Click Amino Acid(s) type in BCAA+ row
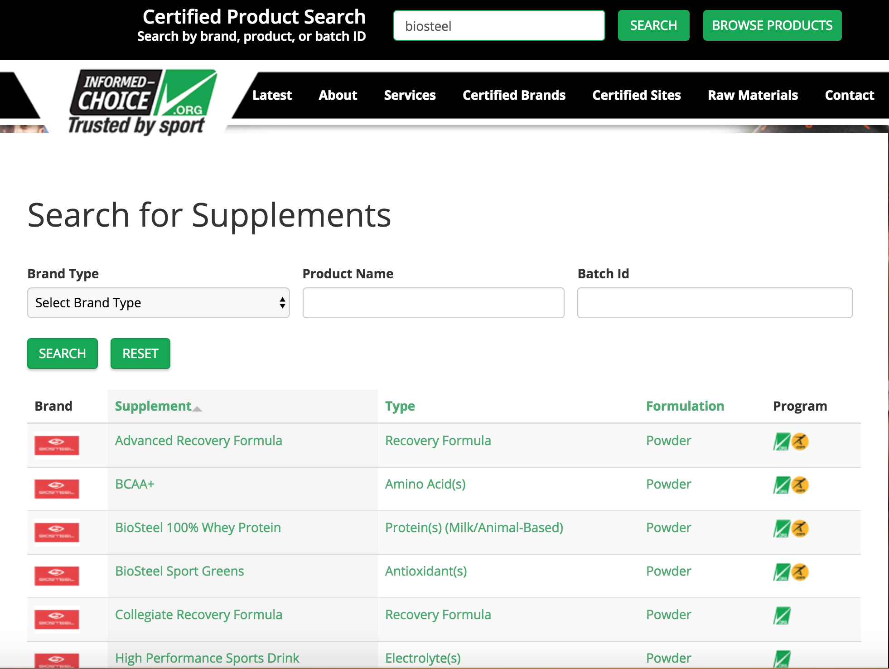This screenshot has width=889, height=669. coord(425,484)
